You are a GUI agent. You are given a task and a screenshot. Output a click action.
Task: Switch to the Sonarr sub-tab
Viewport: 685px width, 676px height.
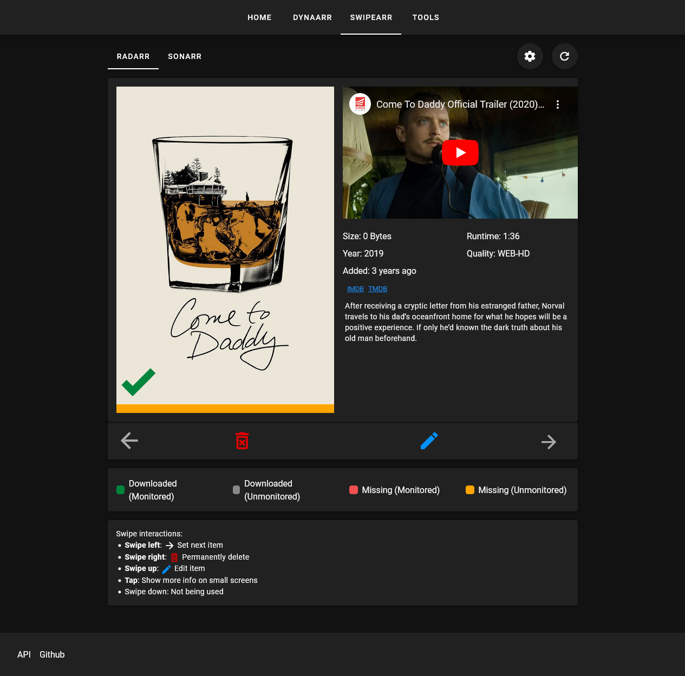click(185, 56)
